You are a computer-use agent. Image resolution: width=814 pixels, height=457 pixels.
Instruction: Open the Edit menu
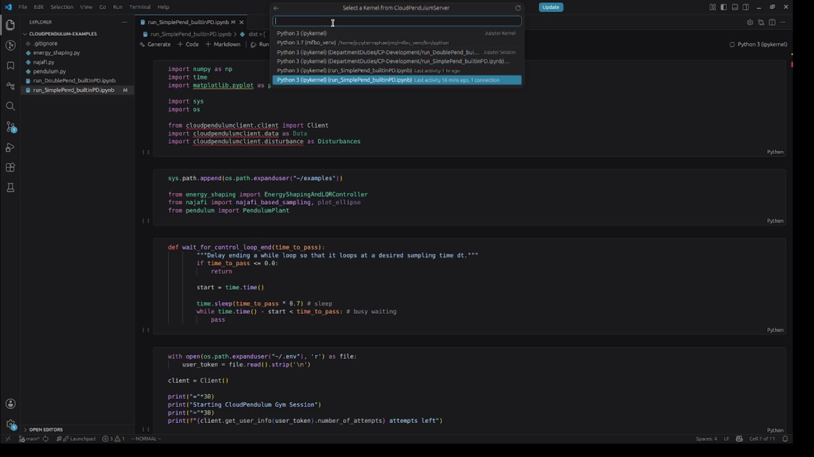tap(39, 7)
